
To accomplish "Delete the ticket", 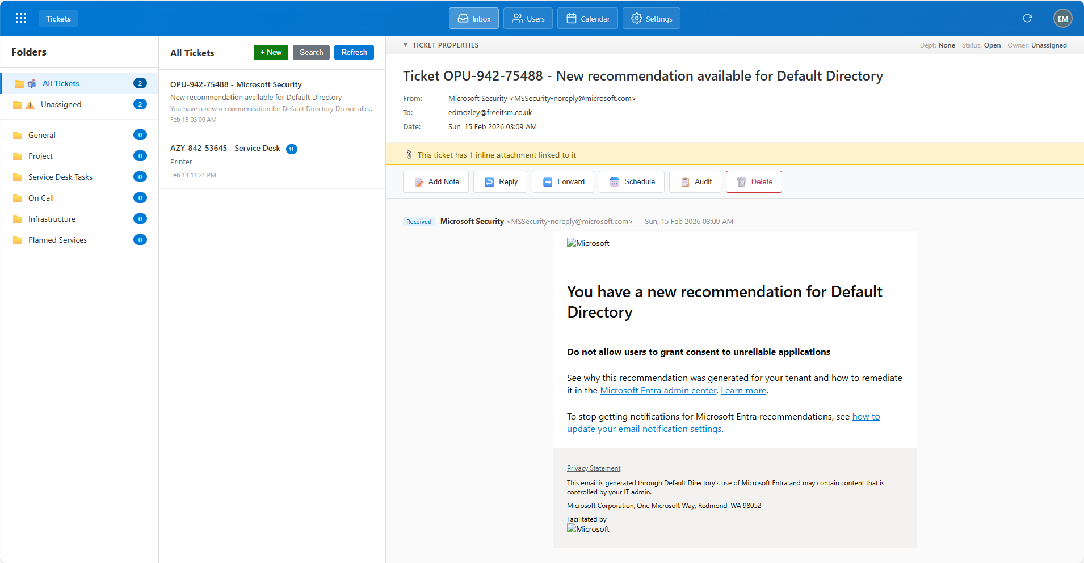I will pos(754,182).
